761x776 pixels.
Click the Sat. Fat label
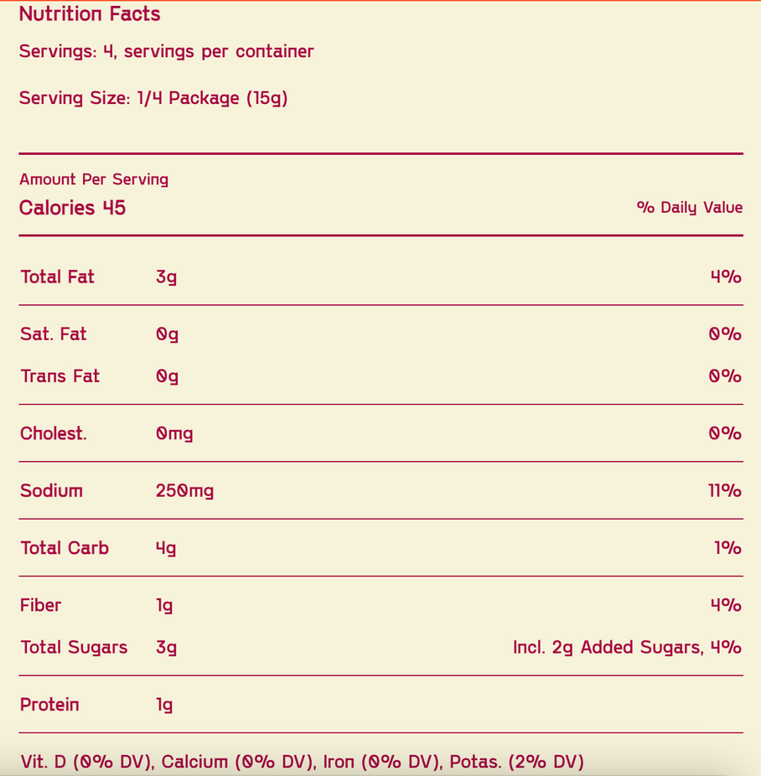[x=53, y=334]
